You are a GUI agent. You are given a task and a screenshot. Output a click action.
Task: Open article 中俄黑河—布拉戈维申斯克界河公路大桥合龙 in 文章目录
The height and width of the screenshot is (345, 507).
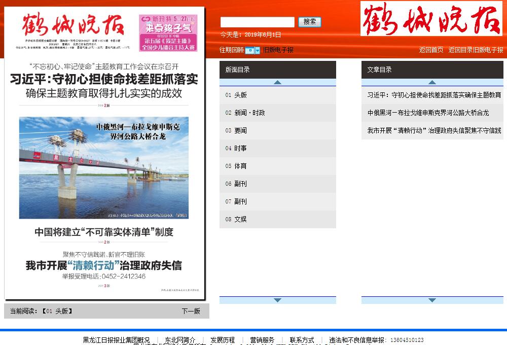tap(432, 113)
